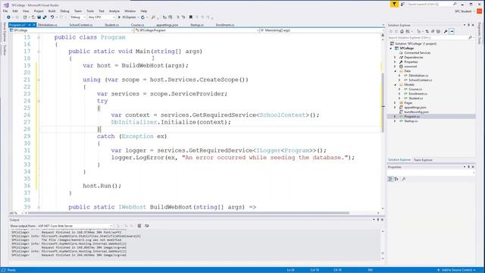
Task: Collapse the try block outline on line 24
Action: pos(39,101)
